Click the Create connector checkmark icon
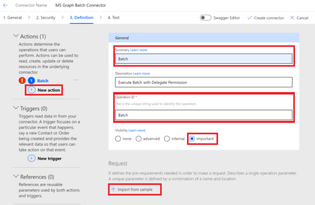 [249, 18]
